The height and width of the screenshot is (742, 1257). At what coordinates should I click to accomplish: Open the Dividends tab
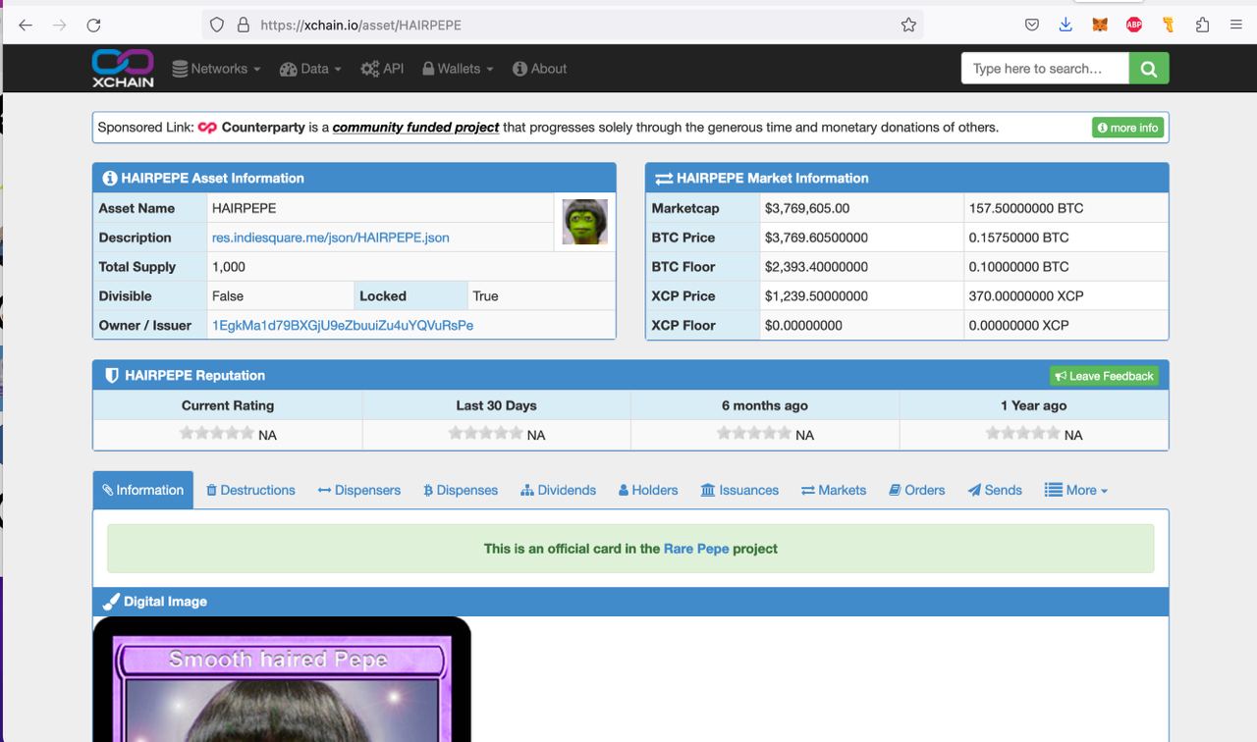point(558,491)
